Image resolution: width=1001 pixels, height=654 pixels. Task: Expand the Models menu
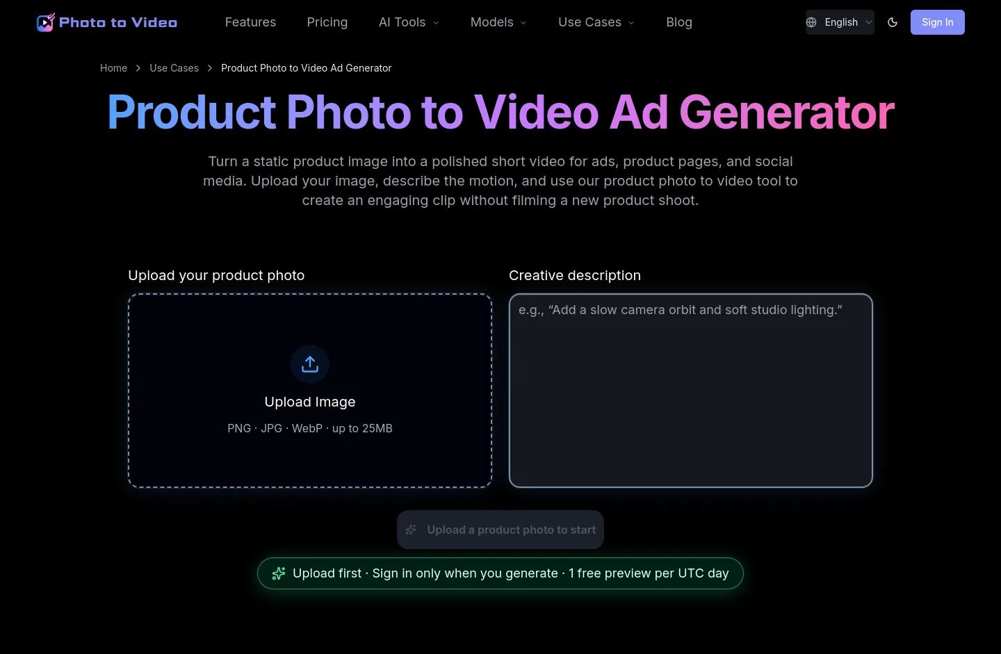click(498, 22)
